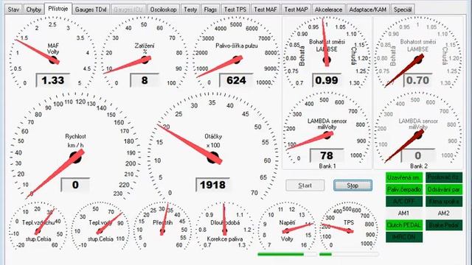Click the Clutch PEDAL indicator
Screen dimensions: 472x265
pyautogui.click(x=404, y=225)
